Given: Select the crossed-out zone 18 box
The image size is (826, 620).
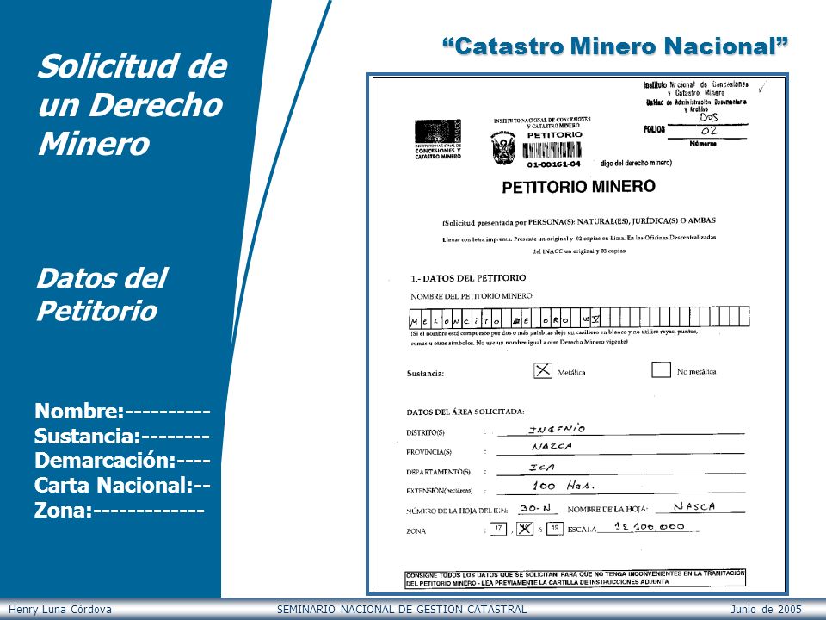Looking at the screenshot, I should (525, 528).
